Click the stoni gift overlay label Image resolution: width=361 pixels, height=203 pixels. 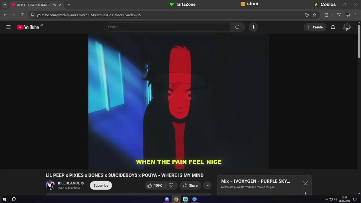250,4
